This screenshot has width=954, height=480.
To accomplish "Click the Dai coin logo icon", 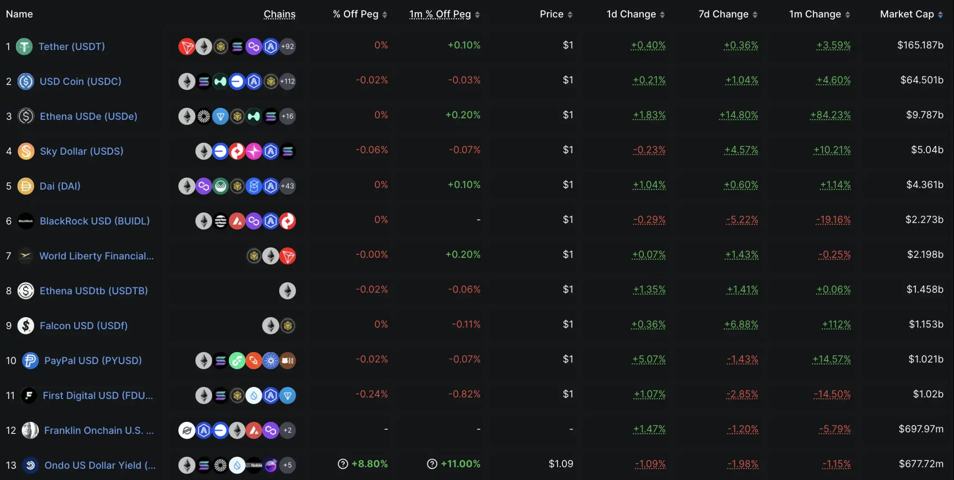I will (26, 186).
